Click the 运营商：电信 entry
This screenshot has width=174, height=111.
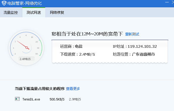click(71, 46)
